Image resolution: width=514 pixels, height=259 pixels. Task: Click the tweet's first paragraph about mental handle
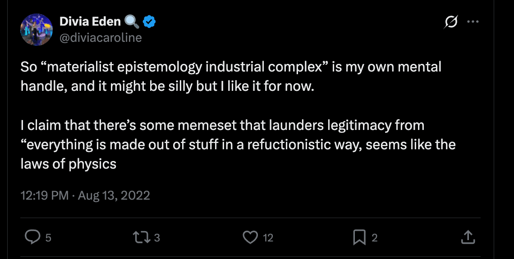click(231, 76)
